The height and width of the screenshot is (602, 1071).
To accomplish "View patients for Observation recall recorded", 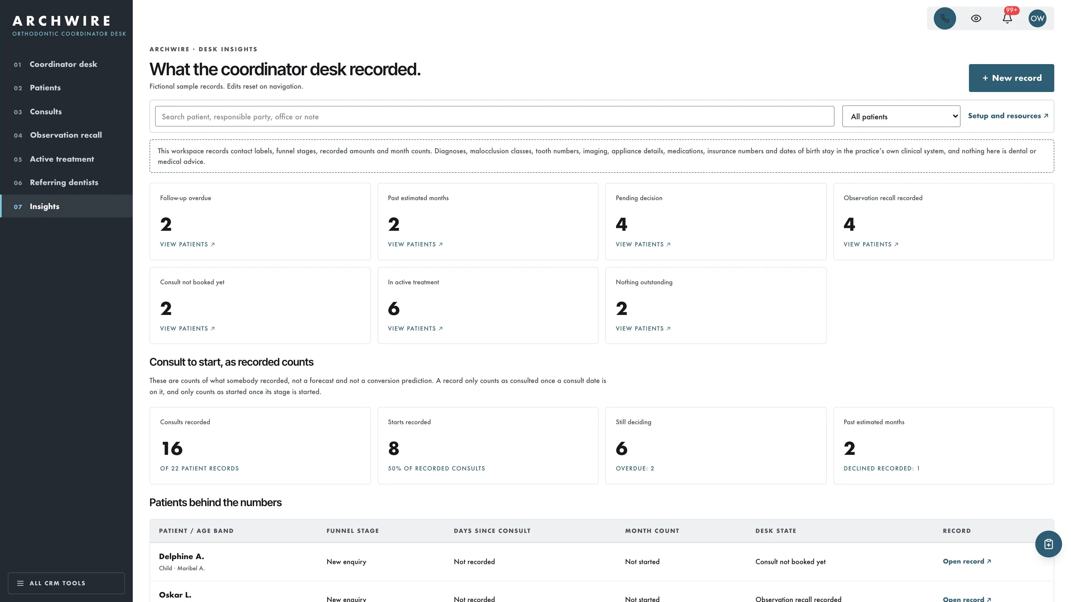I will (871, 244).
